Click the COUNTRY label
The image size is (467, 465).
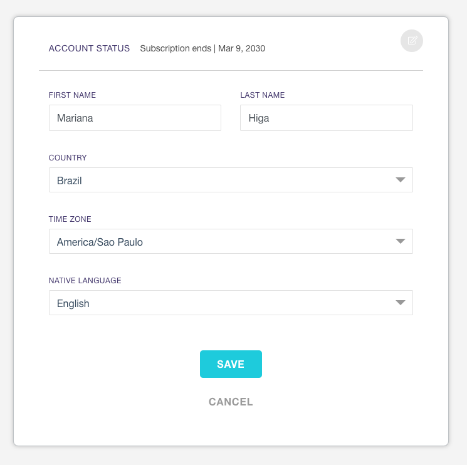click(68, 158)
